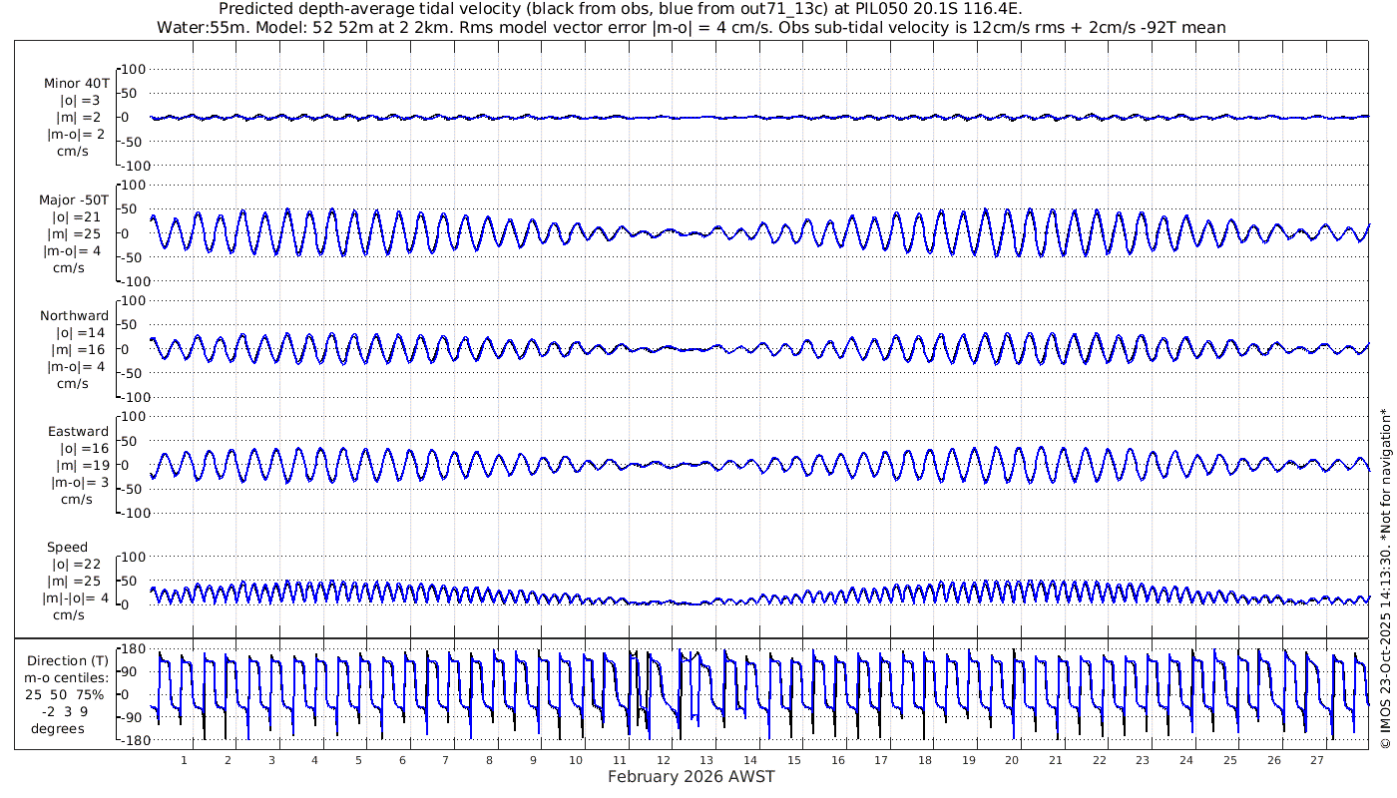1397x798 pixels.
Task: Select day "23" on the date axis
Action: tap(1143, 760)
